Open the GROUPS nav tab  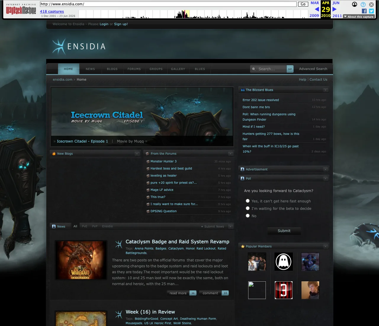click(156, 69)
